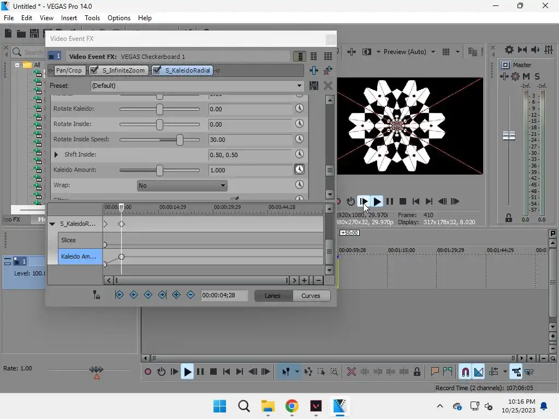Click the Lock event padlock in bottom toolbar
Viewport: 559px width, 419px height.
(x=417, y=372)
